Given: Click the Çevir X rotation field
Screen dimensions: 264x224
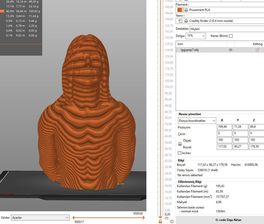Looking at the screenshot, I should pyautogui.click(x=224, y=133).
